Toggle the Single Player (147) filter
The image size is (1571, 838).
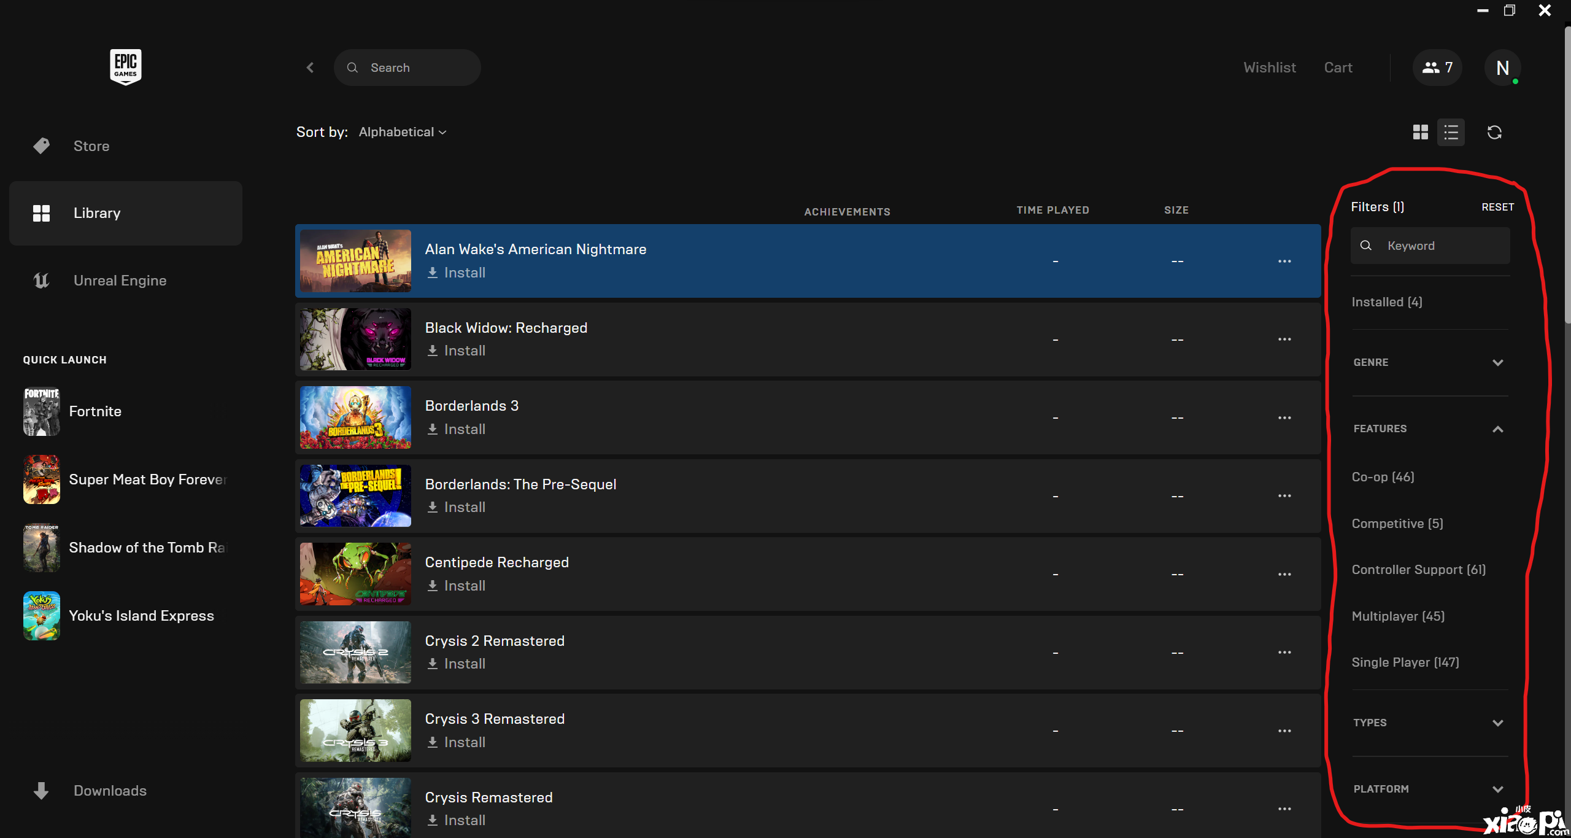click(1405, 662)
